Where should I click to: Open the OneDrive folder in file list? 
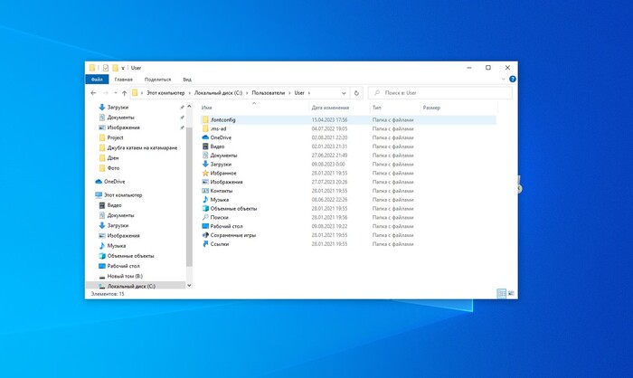coord(221,137)
